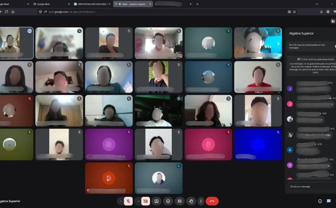
Task: Open a new browser tab
Action: (x=197, y=4)
